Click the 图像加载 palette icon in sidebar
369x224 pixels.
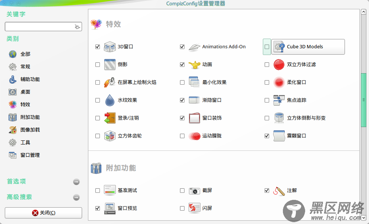point(13,130)
